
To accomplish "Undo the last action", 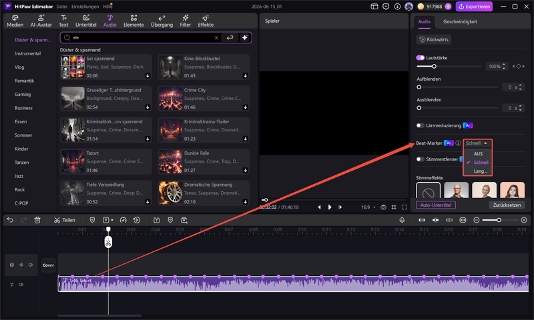I will point(10,221).
